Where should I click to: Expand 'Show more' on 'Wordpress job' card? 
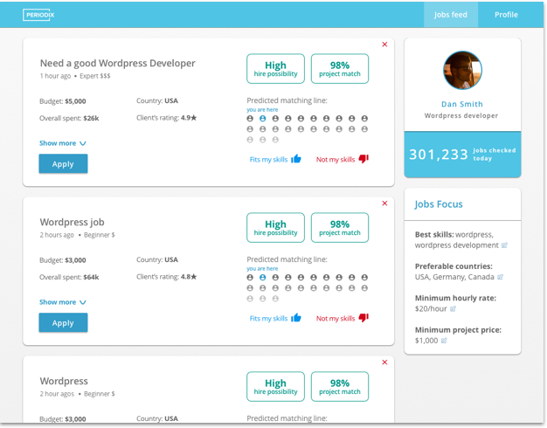tap(62, 302)
